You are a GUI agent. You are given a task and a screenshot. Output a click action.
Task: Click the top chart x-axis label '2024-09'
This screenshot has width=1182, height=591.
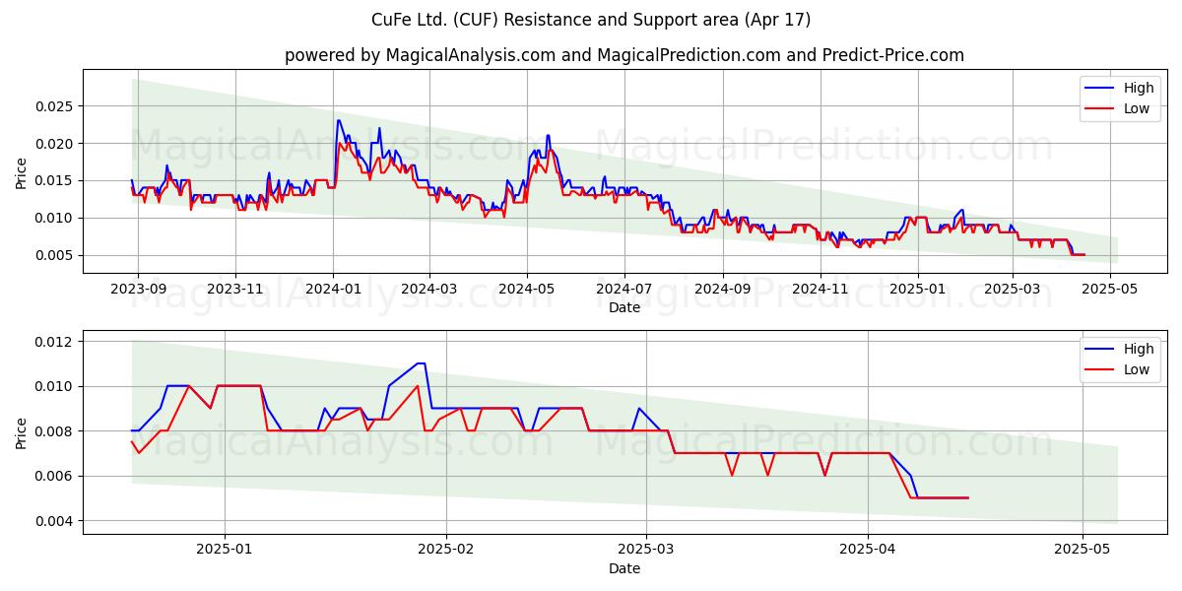pos(723,289)
